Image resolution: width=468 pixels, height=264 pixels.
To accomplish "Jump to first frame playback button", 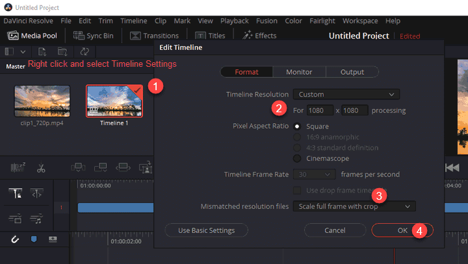I will tap(452, 168).
